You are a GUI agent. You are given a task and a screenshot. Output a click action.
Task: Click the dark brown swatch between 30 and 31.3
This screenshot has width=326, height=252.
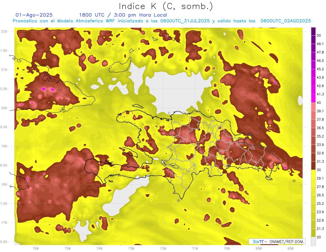click(313, 166)
